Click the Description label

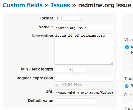[x=42, y=36]
